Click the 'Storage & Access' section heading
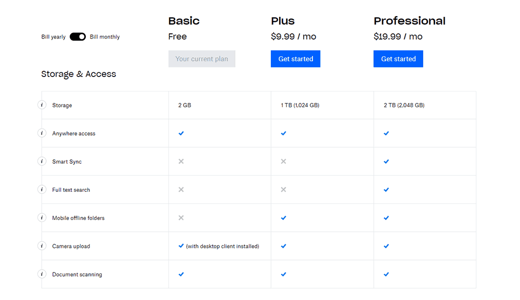Screen dimensions: 520x300 tap(79, 74)
